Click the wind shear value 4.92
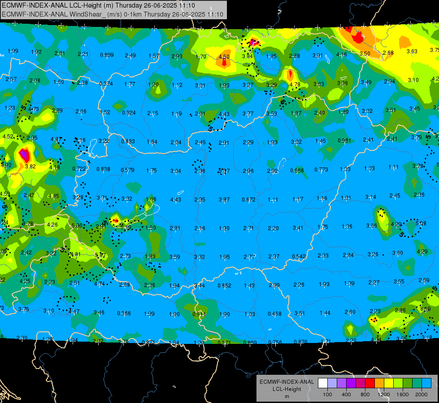This screenshot has height=403, width=439. [x=6, y=165]
